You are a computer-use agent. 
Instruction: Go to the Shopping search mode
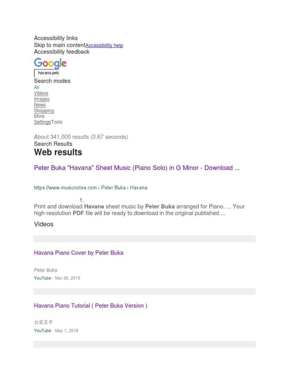(44, 111)
